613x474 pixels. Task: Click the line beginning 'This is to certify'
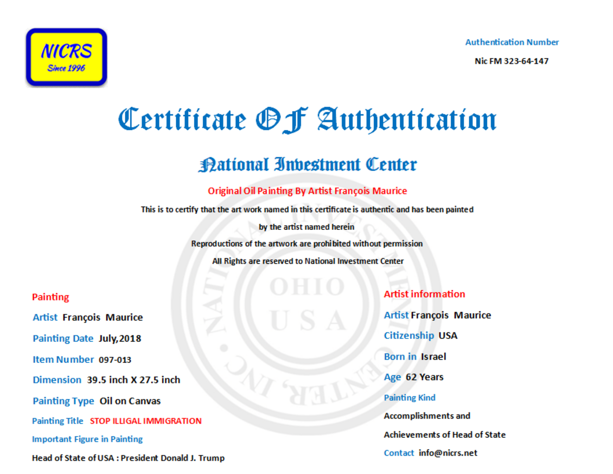[x=307, y=209]
